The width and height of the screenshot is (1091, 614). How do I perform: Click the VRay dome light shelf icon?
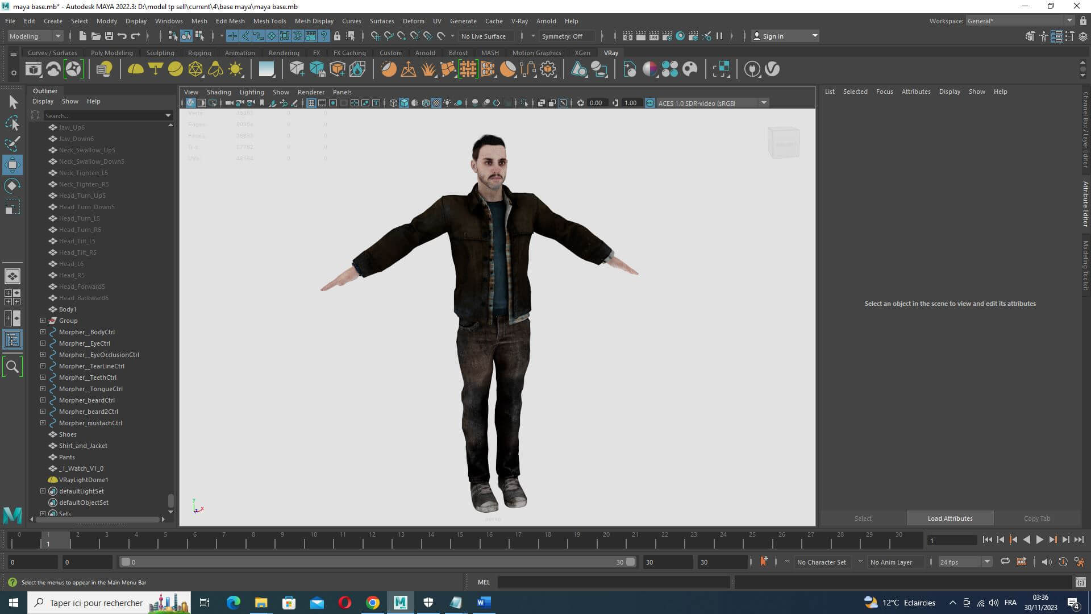[x=135, y=69]
